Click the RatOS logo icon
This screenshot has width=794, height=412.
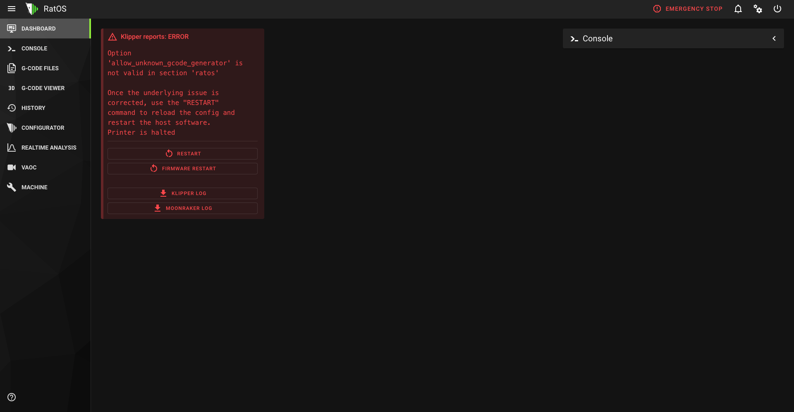click(x=32, y=9)
